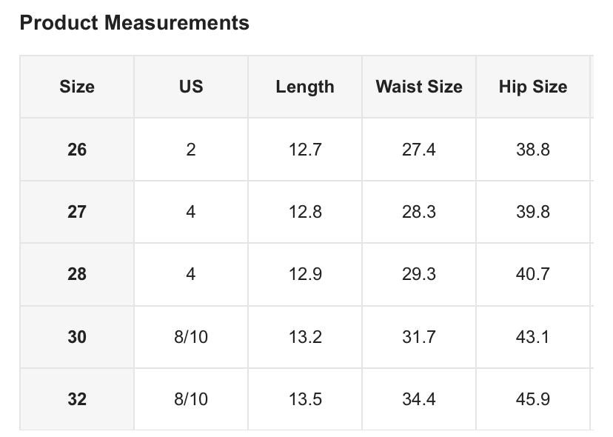Click US size 2 cell
The image size is (613, 437).
coord(191,150)
